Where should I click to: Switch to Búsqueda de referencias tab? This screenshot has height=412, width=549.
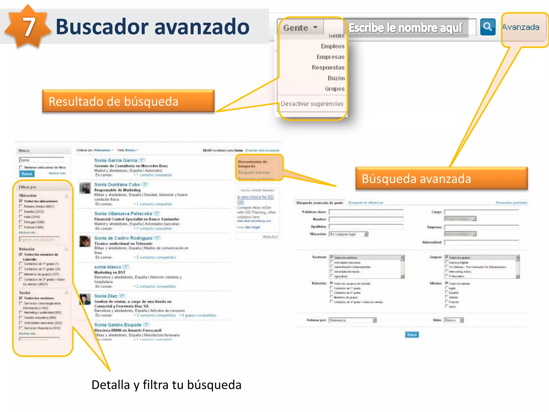pos(366,203)
